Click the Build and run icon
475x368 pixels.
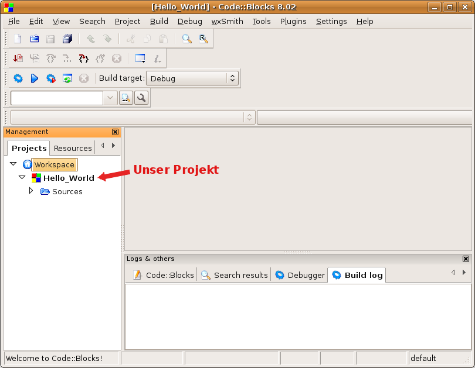50,78
